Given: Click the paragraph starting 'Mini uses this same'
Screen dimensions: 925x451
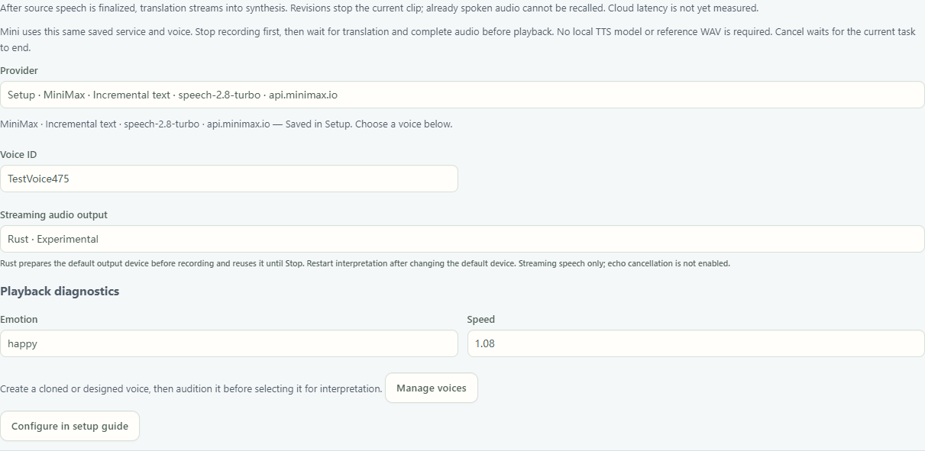Looking at the screenshot, I should [x=458, y=40].
